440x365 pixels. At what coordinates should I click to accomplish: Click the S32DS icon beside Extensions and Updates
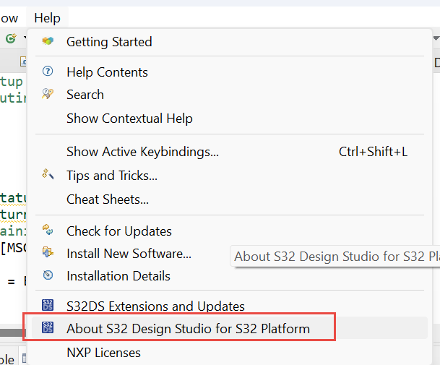click(x=48, y=305)
